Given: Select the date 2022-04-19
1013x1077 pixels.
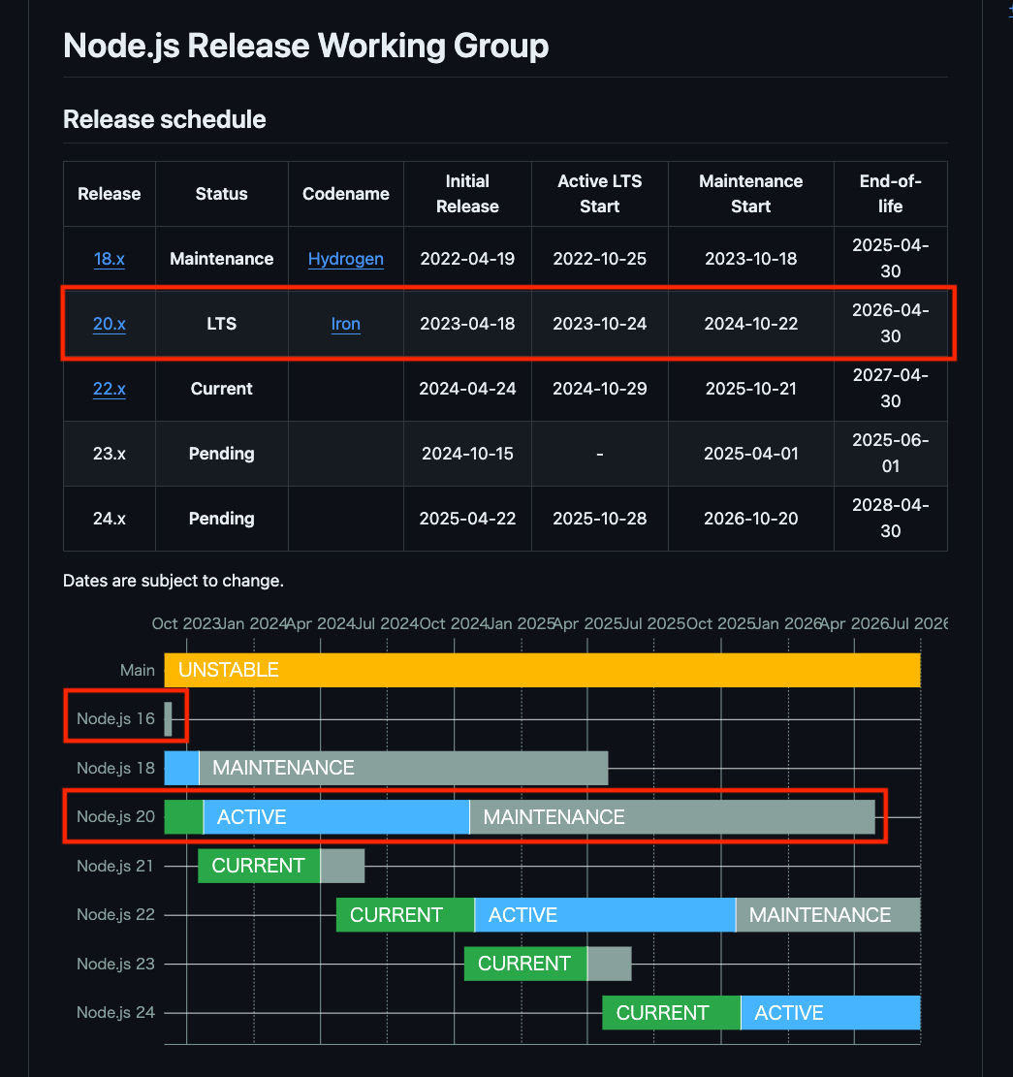Looking at the screenshot, I should 467,259.
